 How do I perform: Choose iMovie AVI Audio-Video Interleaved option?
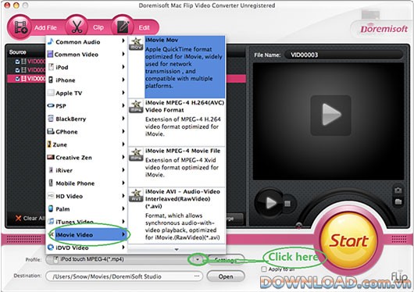pyautogui.click(x=177, y=216)
